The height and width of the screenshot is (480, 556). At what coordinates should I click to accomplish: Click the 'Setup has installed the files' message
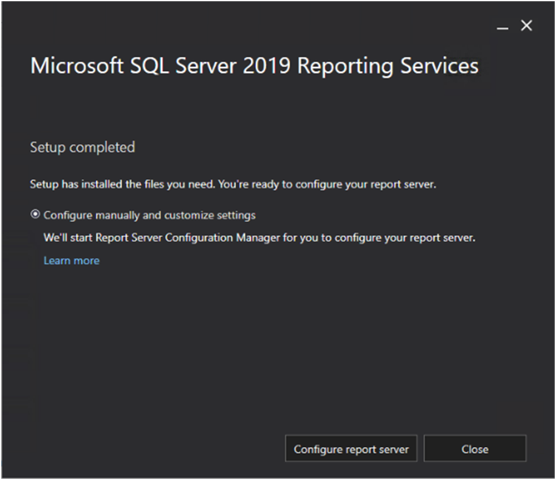[122, 184]
